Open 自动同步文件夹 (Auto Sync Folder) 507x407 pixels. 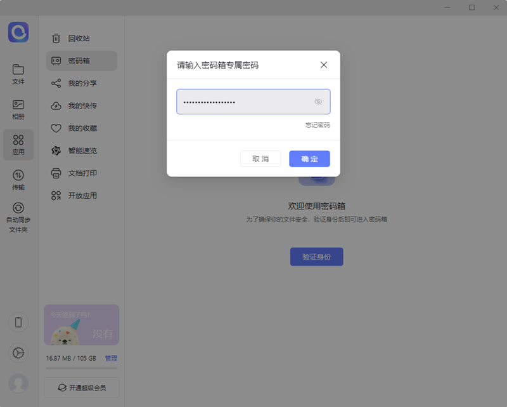point(18,214)
